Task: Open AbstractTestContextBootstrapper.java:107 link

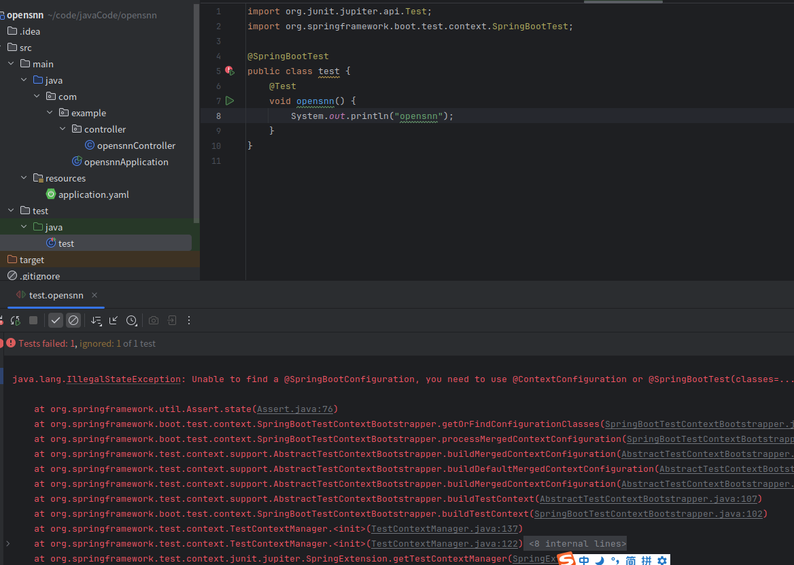Action: point(649,499)
